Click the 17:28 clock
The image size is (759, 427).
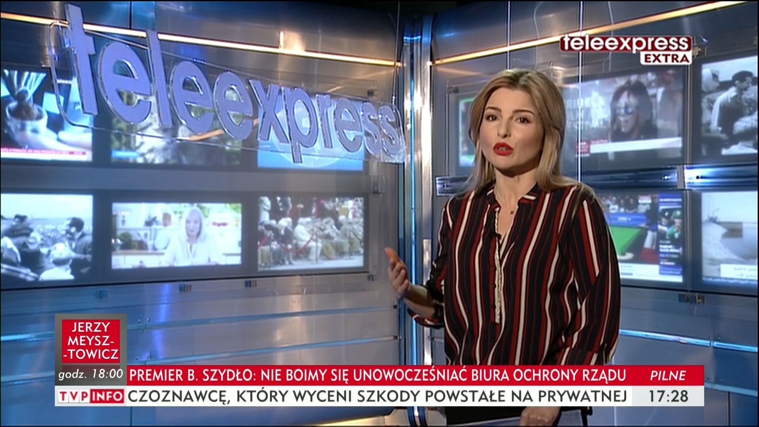tap(668, 396)
